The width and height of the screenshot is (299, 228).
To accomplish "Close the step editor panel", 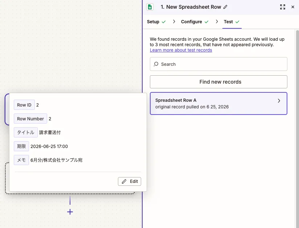I will point(293,7).
